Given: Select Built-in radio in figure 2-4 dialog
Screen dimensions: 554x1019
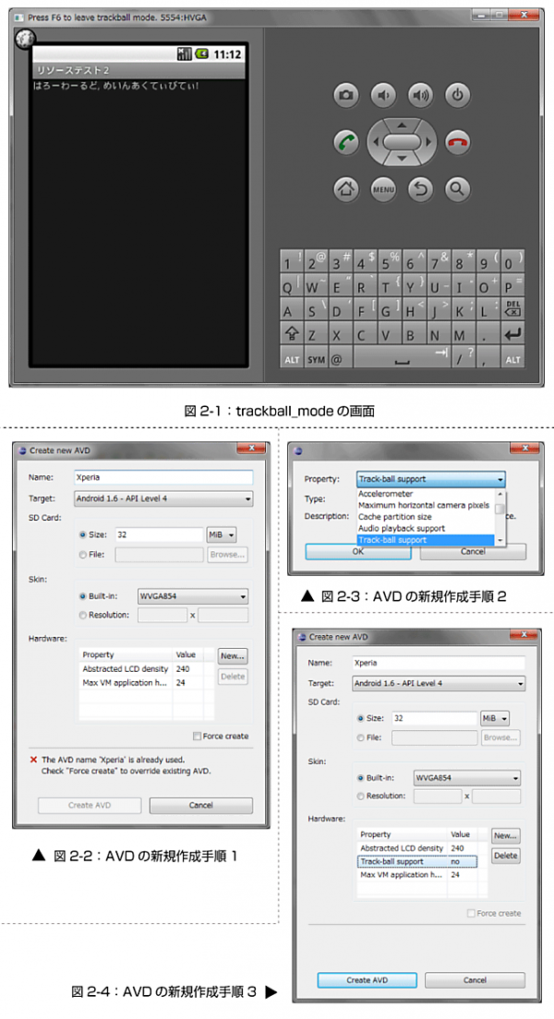Looking at the screenshot, I should tap(360, 778).
